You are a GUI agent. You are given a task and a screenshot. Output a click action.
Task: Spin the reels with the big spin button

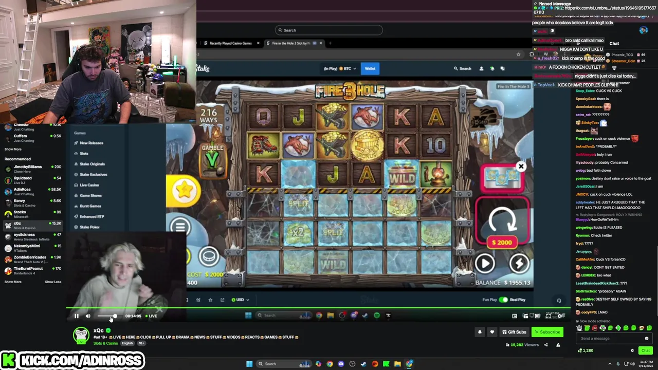click(502, 220)
